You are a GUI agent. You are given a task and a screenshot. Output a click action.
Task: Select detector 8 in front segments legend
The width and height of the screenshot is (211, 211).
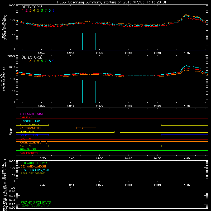[x=50, y=11]
